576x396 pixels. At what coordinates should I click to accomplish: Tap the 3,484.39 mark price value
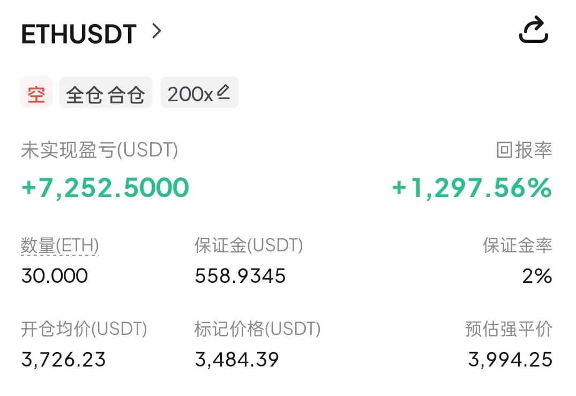point(237,359)
